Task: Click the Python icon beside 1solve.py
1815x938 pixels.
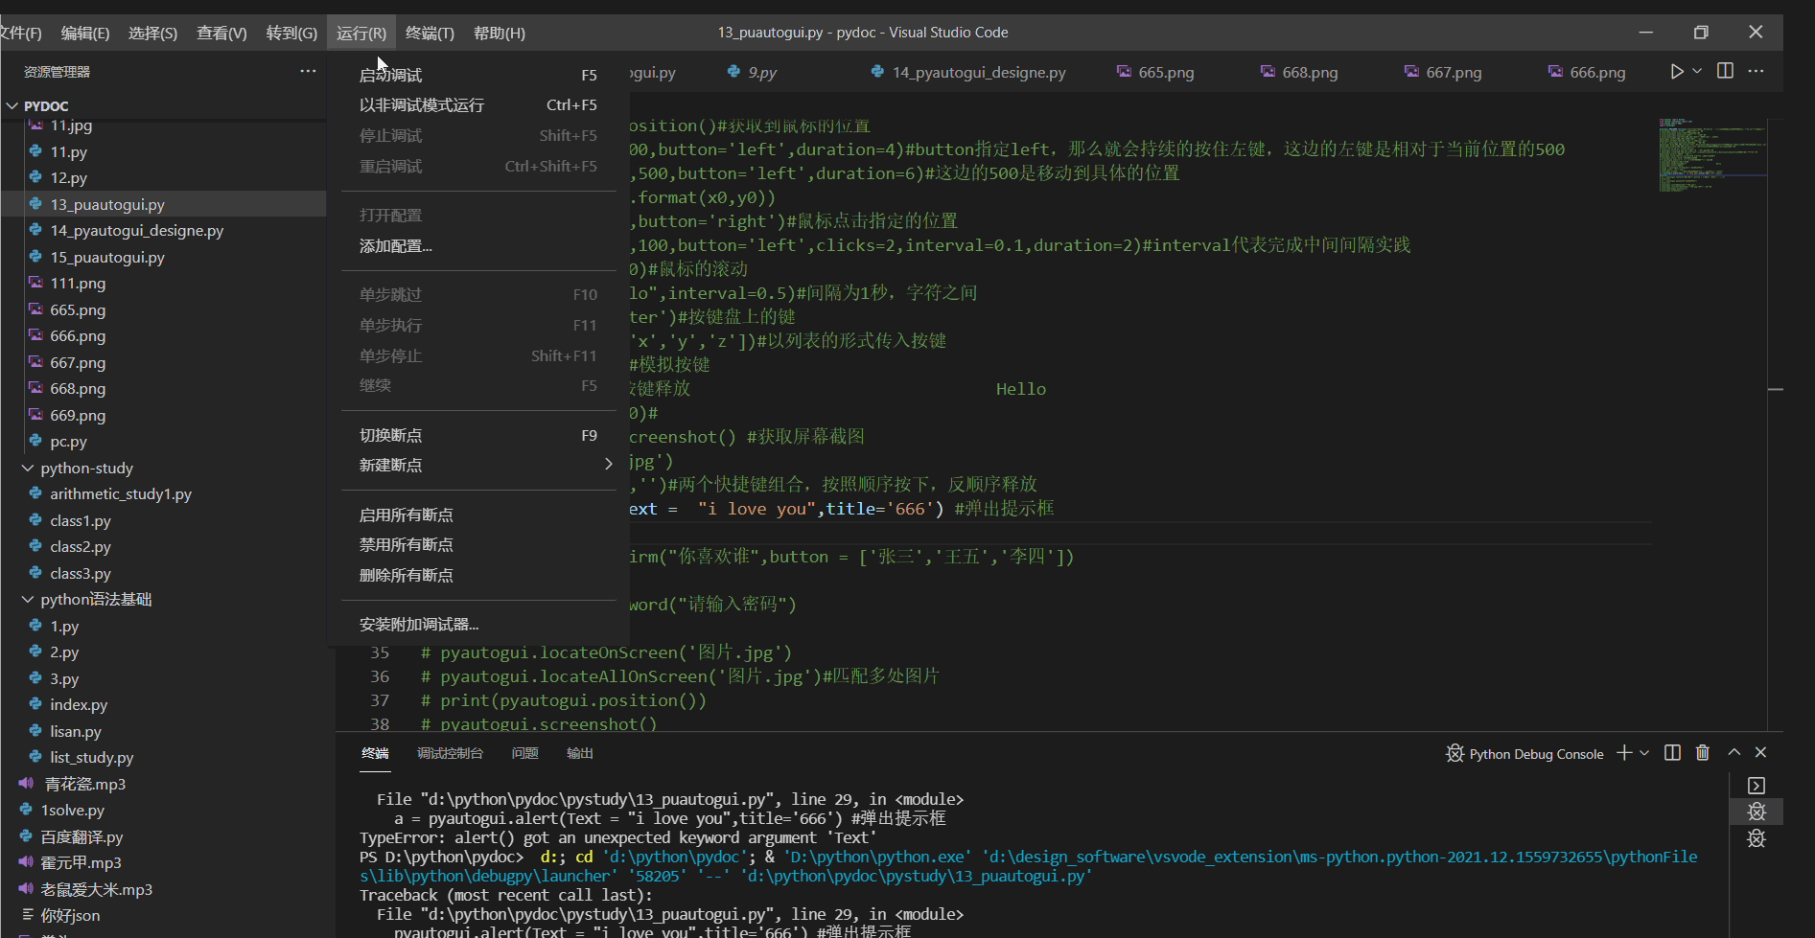Action: tap(26, 810)
